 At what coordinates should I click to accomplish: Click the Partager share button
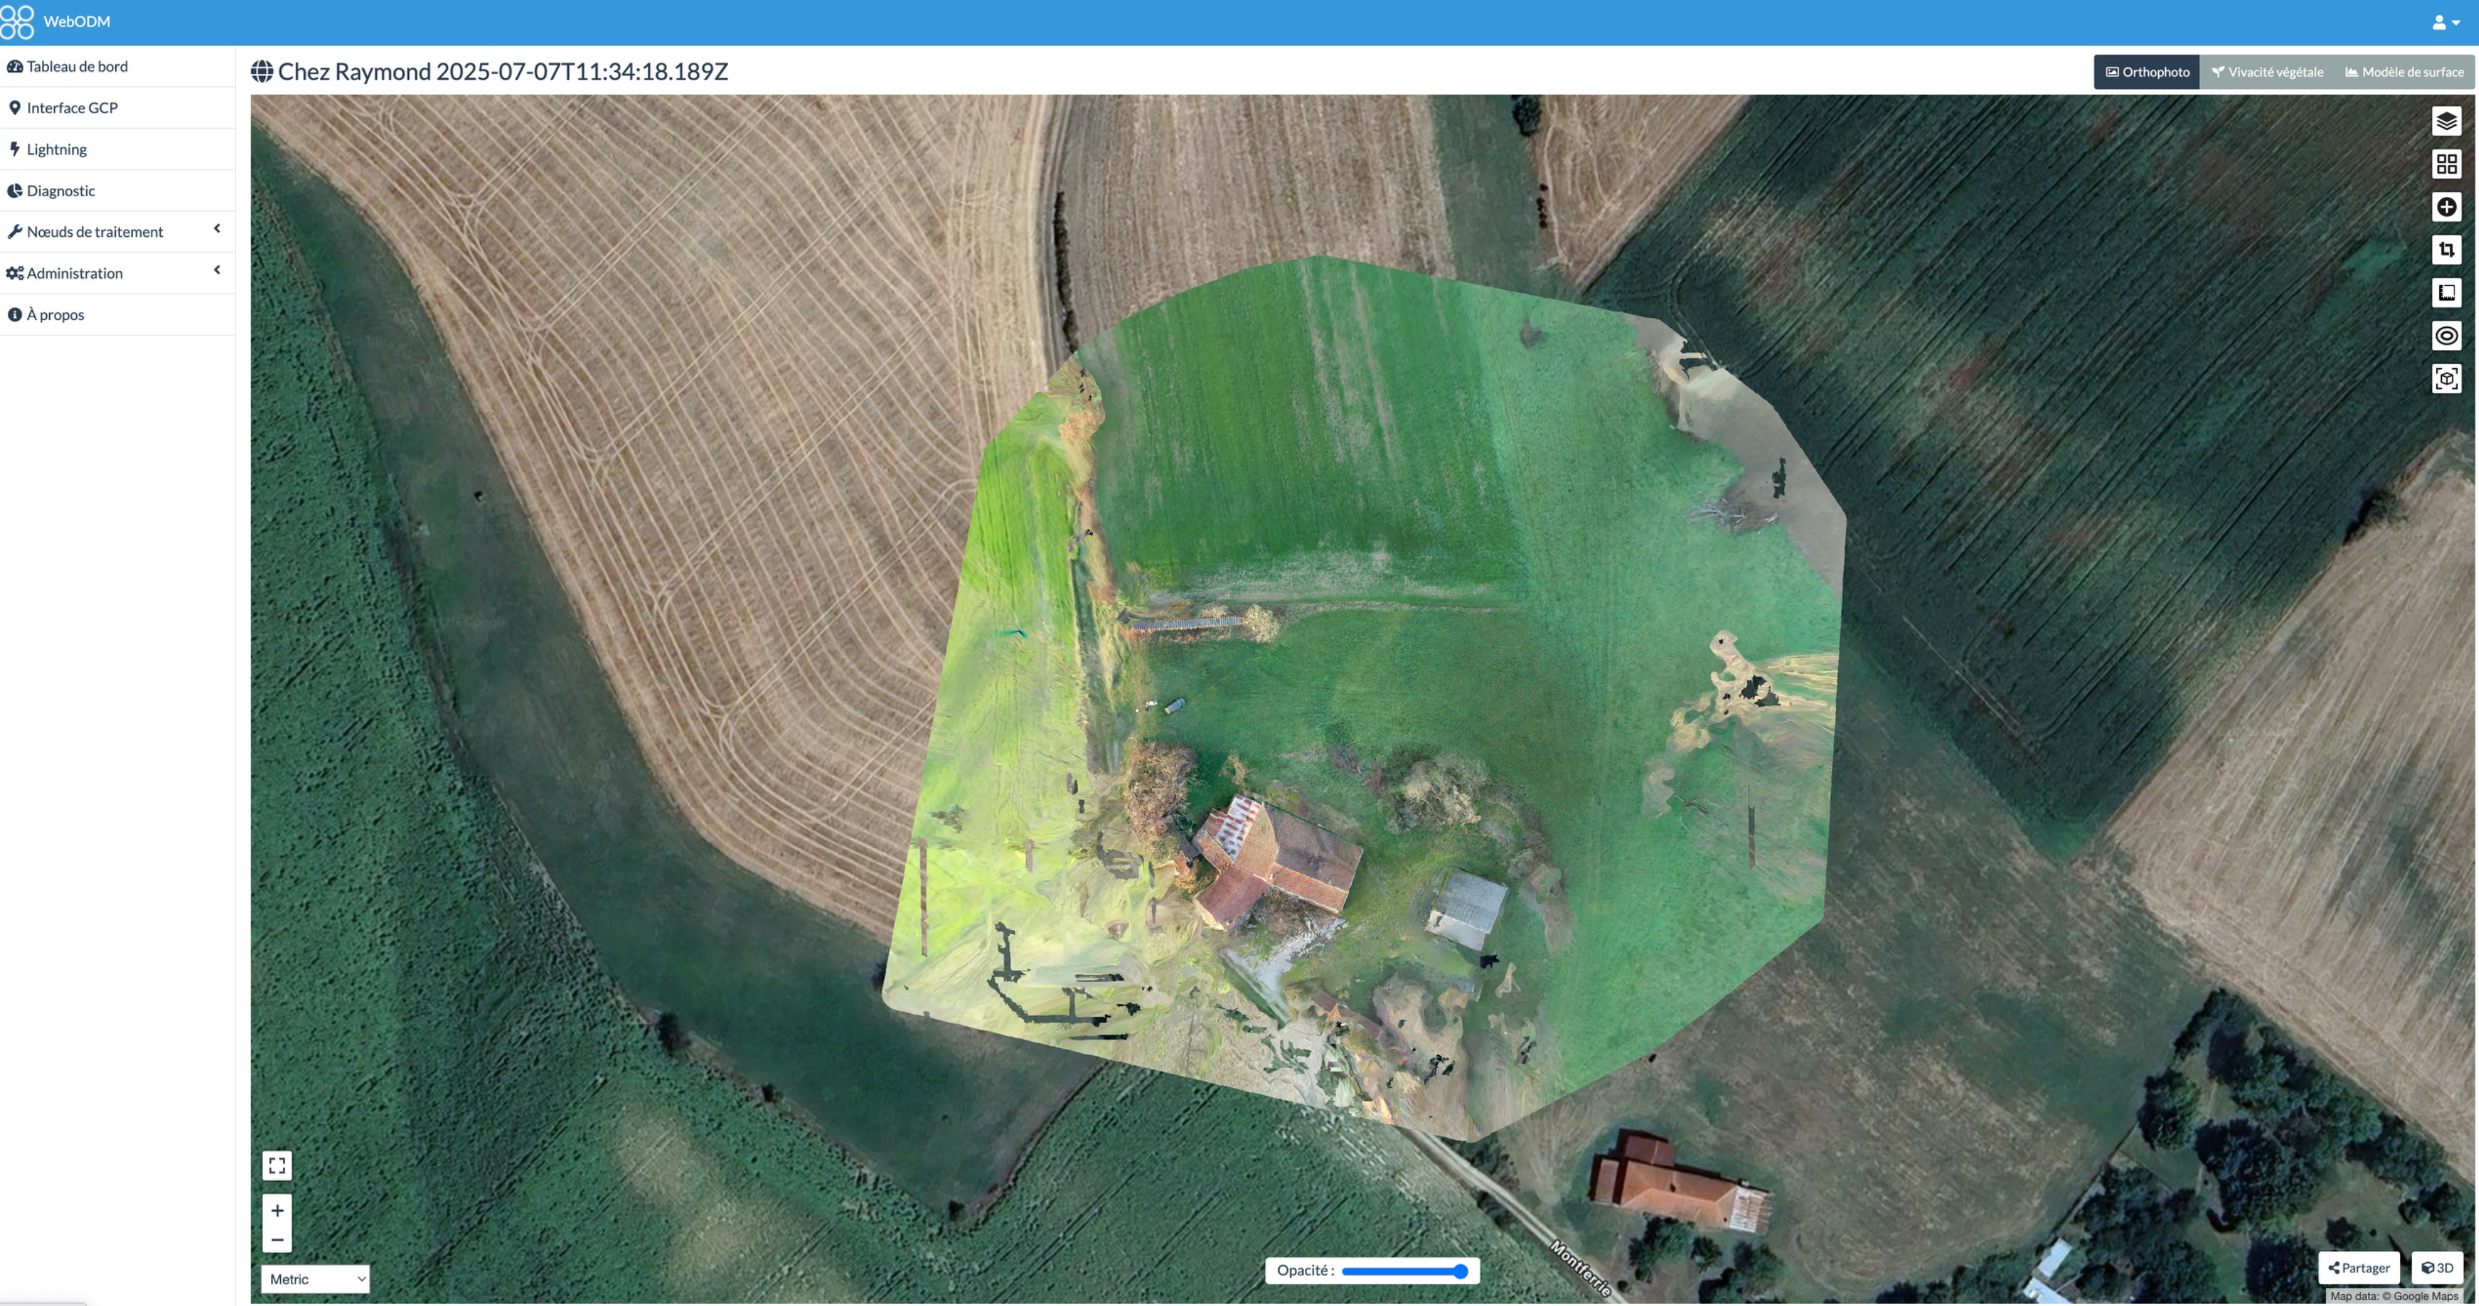pos(2358,1268)
